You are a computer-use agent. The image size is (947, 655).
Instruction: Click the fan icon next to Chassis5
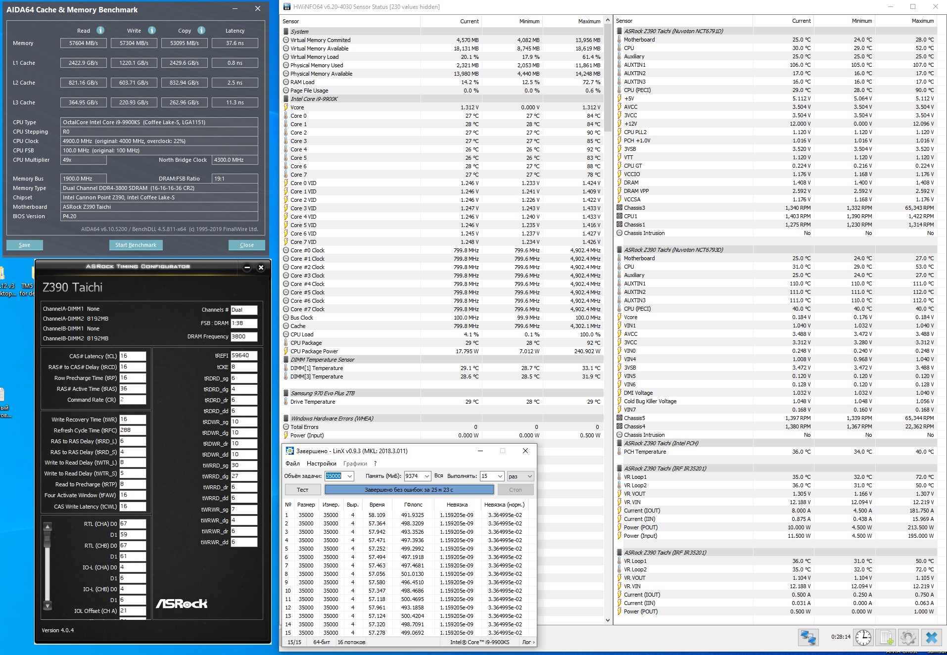(619, 418)
